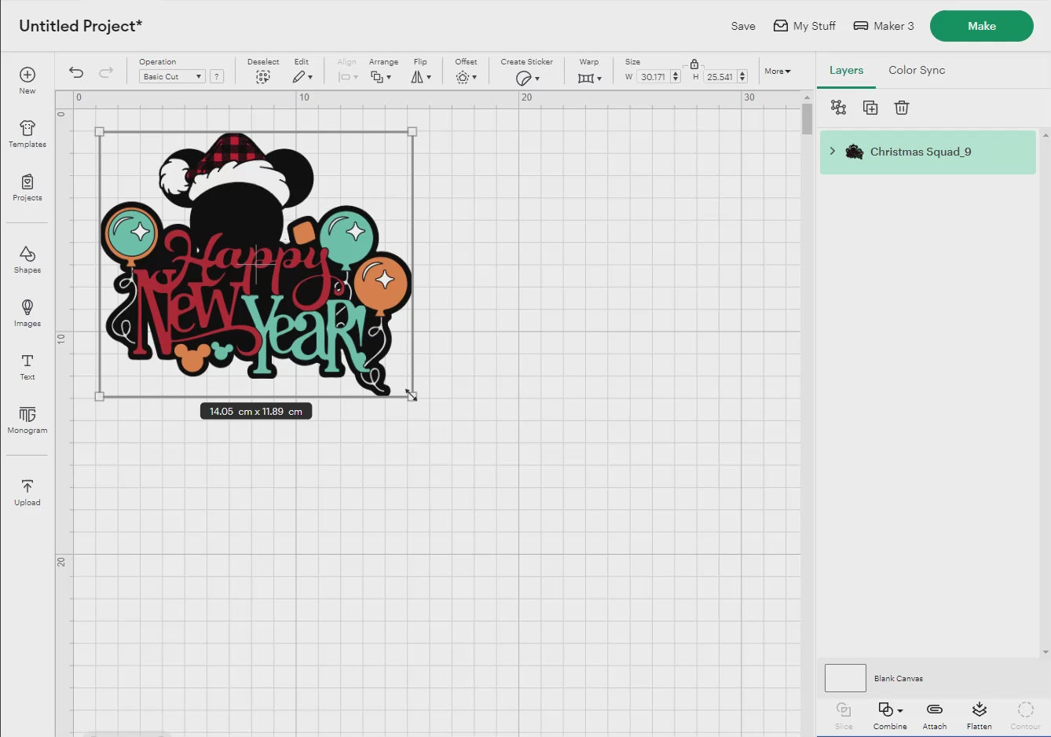The height and width of the screenshot is (737, 1051).
Task: Click the bottom-right resize handle of selection
Action: [412, 396]
